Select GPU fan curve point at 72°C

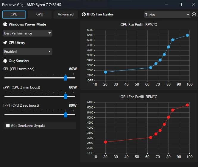point(160,130)
